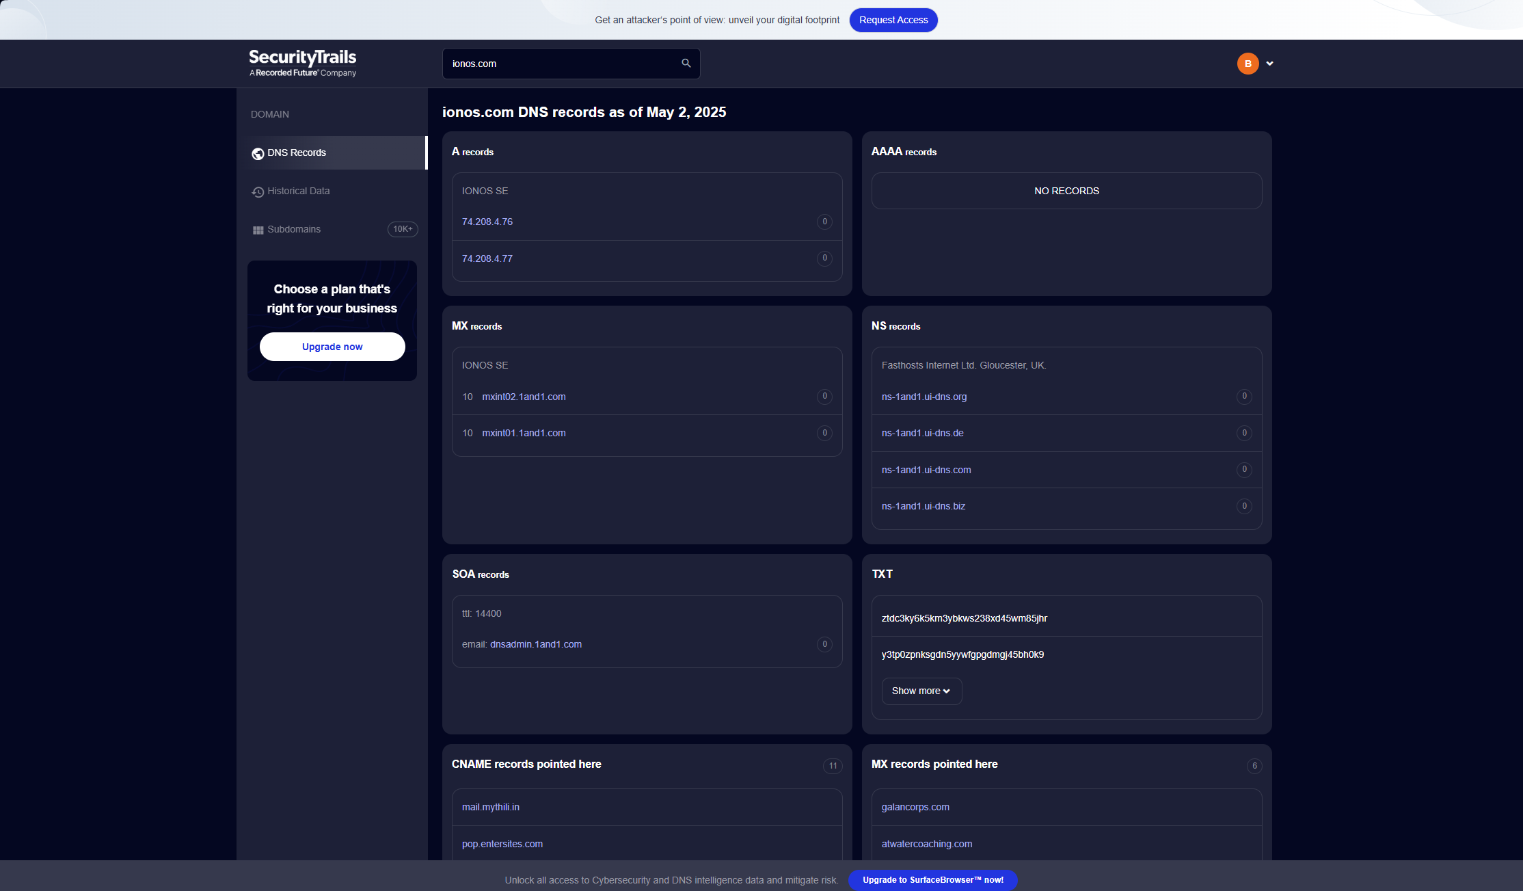Select TXT value starting y3tp0zpnksgdn5
This screenshot has height=891, width=1523.
(x=962, y=654)
